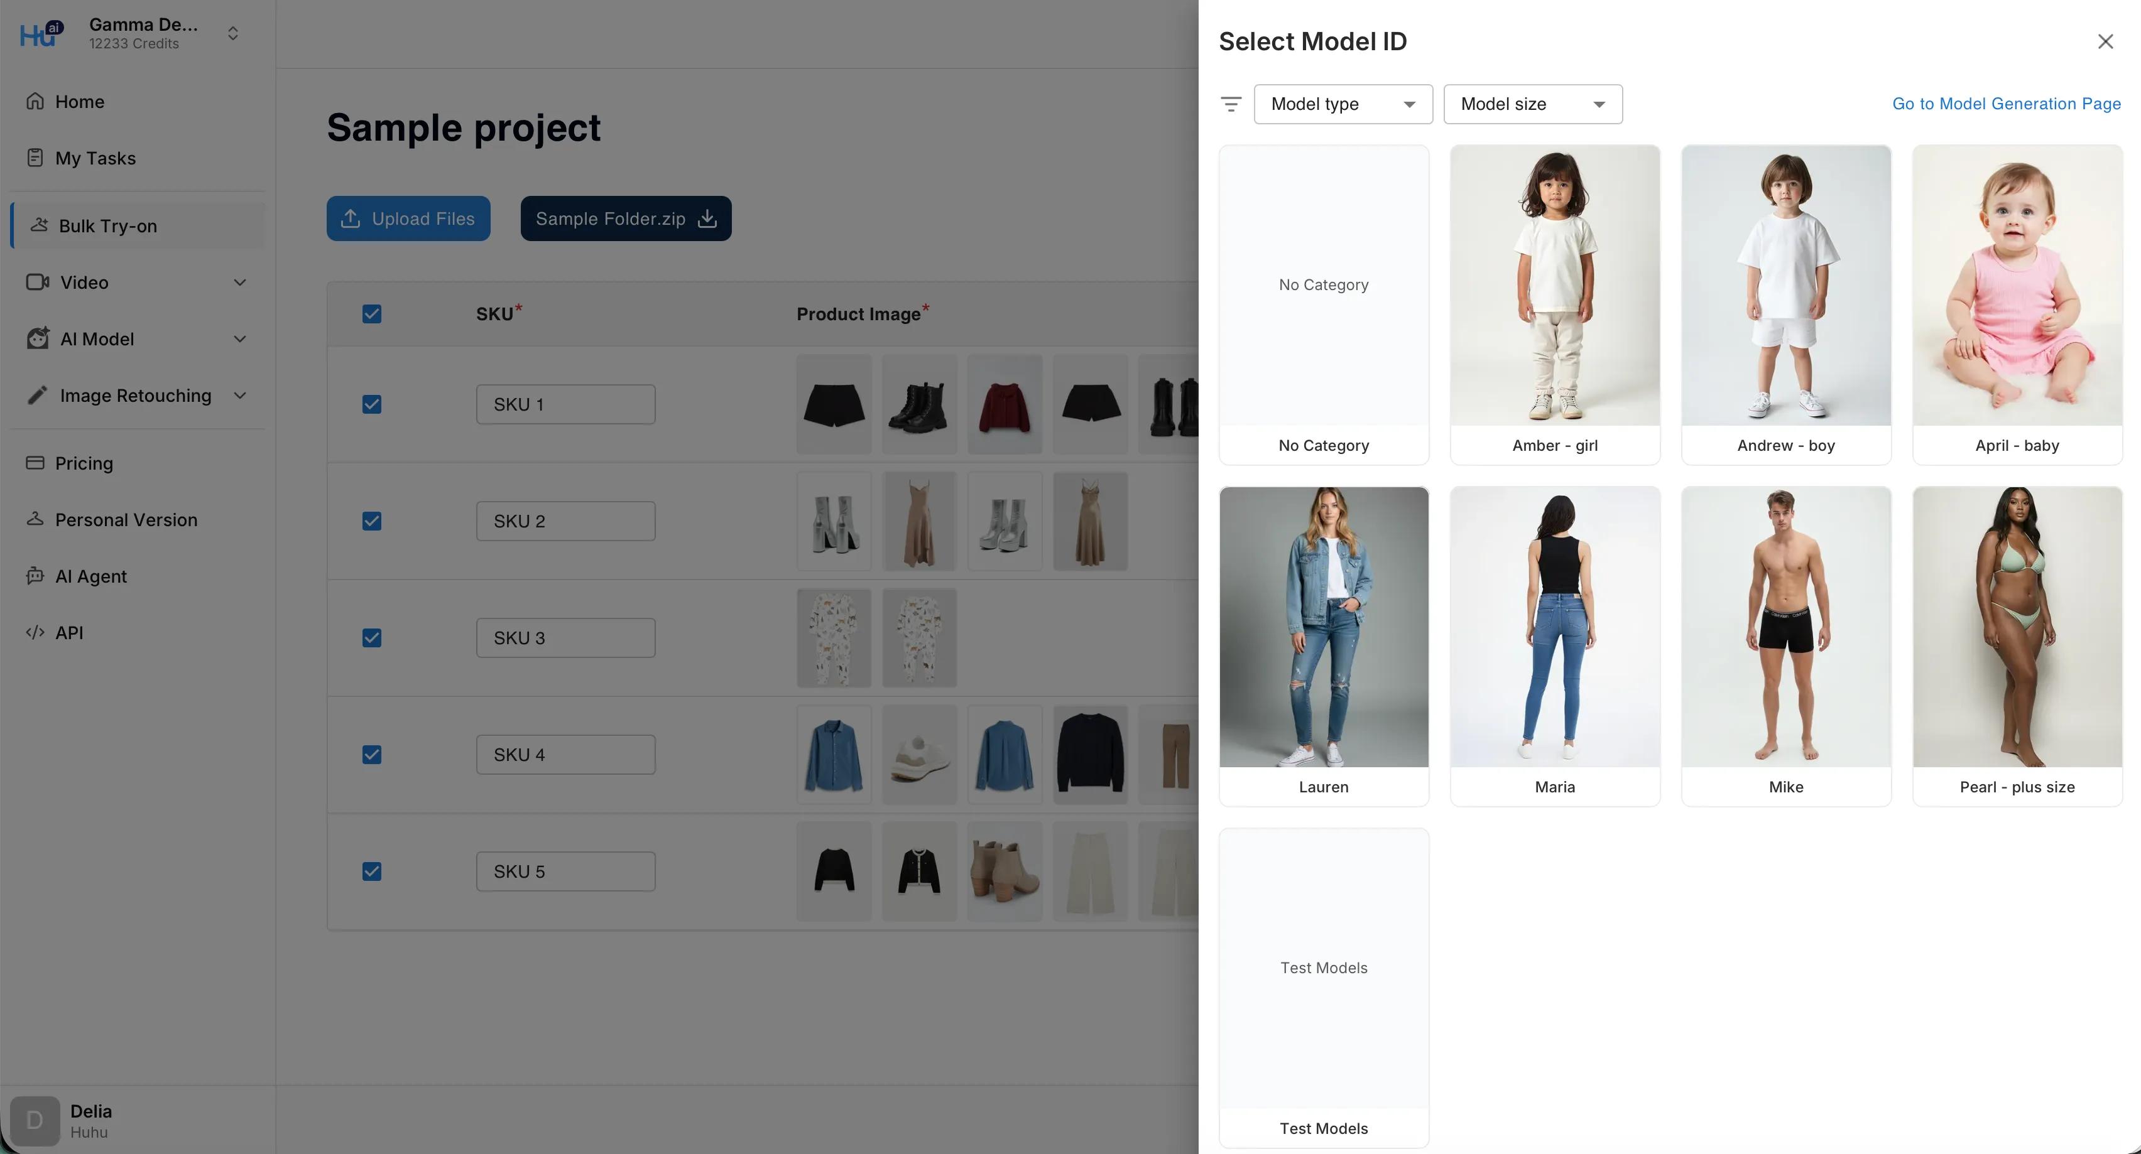Expand the Image Retouching submenu chevron
2141x1154 pixels.
pos(240,396)
